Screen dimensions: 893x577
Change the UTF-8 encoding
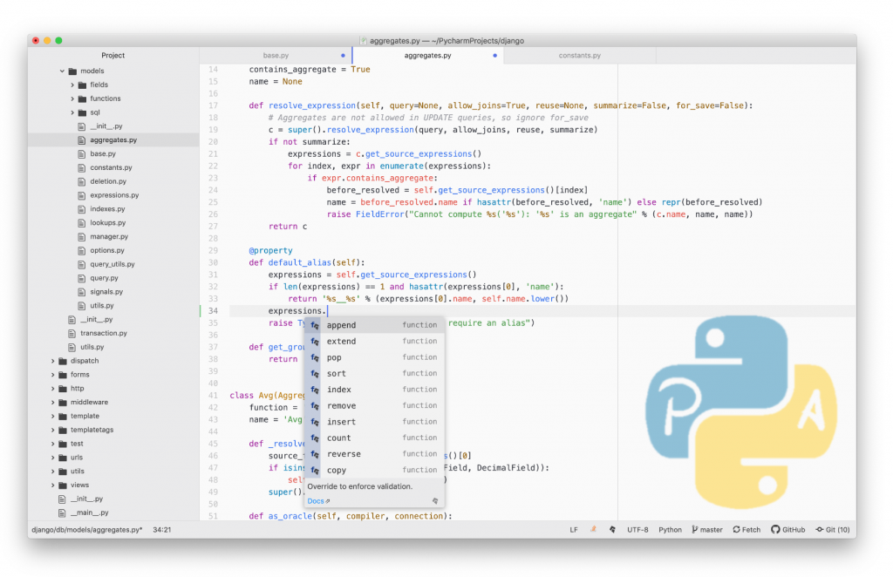coord(637,529)
